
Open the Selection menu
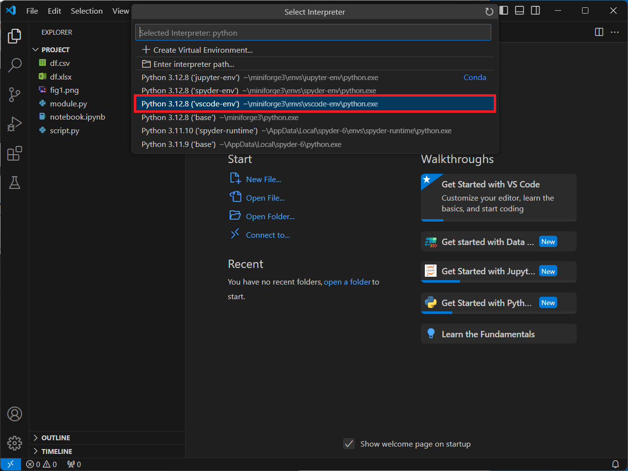[x=86, y=11]
